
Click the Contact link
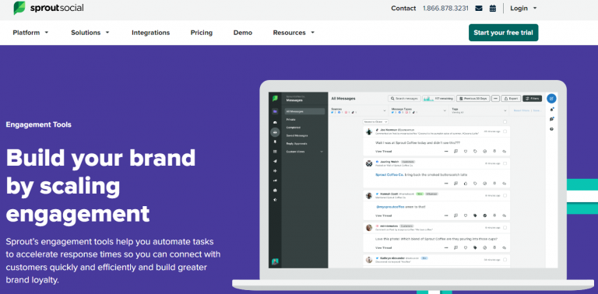tap(403, 9)
